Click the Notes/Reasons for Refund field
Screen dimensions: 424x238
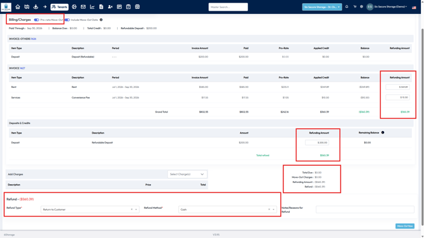coord(365,210)
